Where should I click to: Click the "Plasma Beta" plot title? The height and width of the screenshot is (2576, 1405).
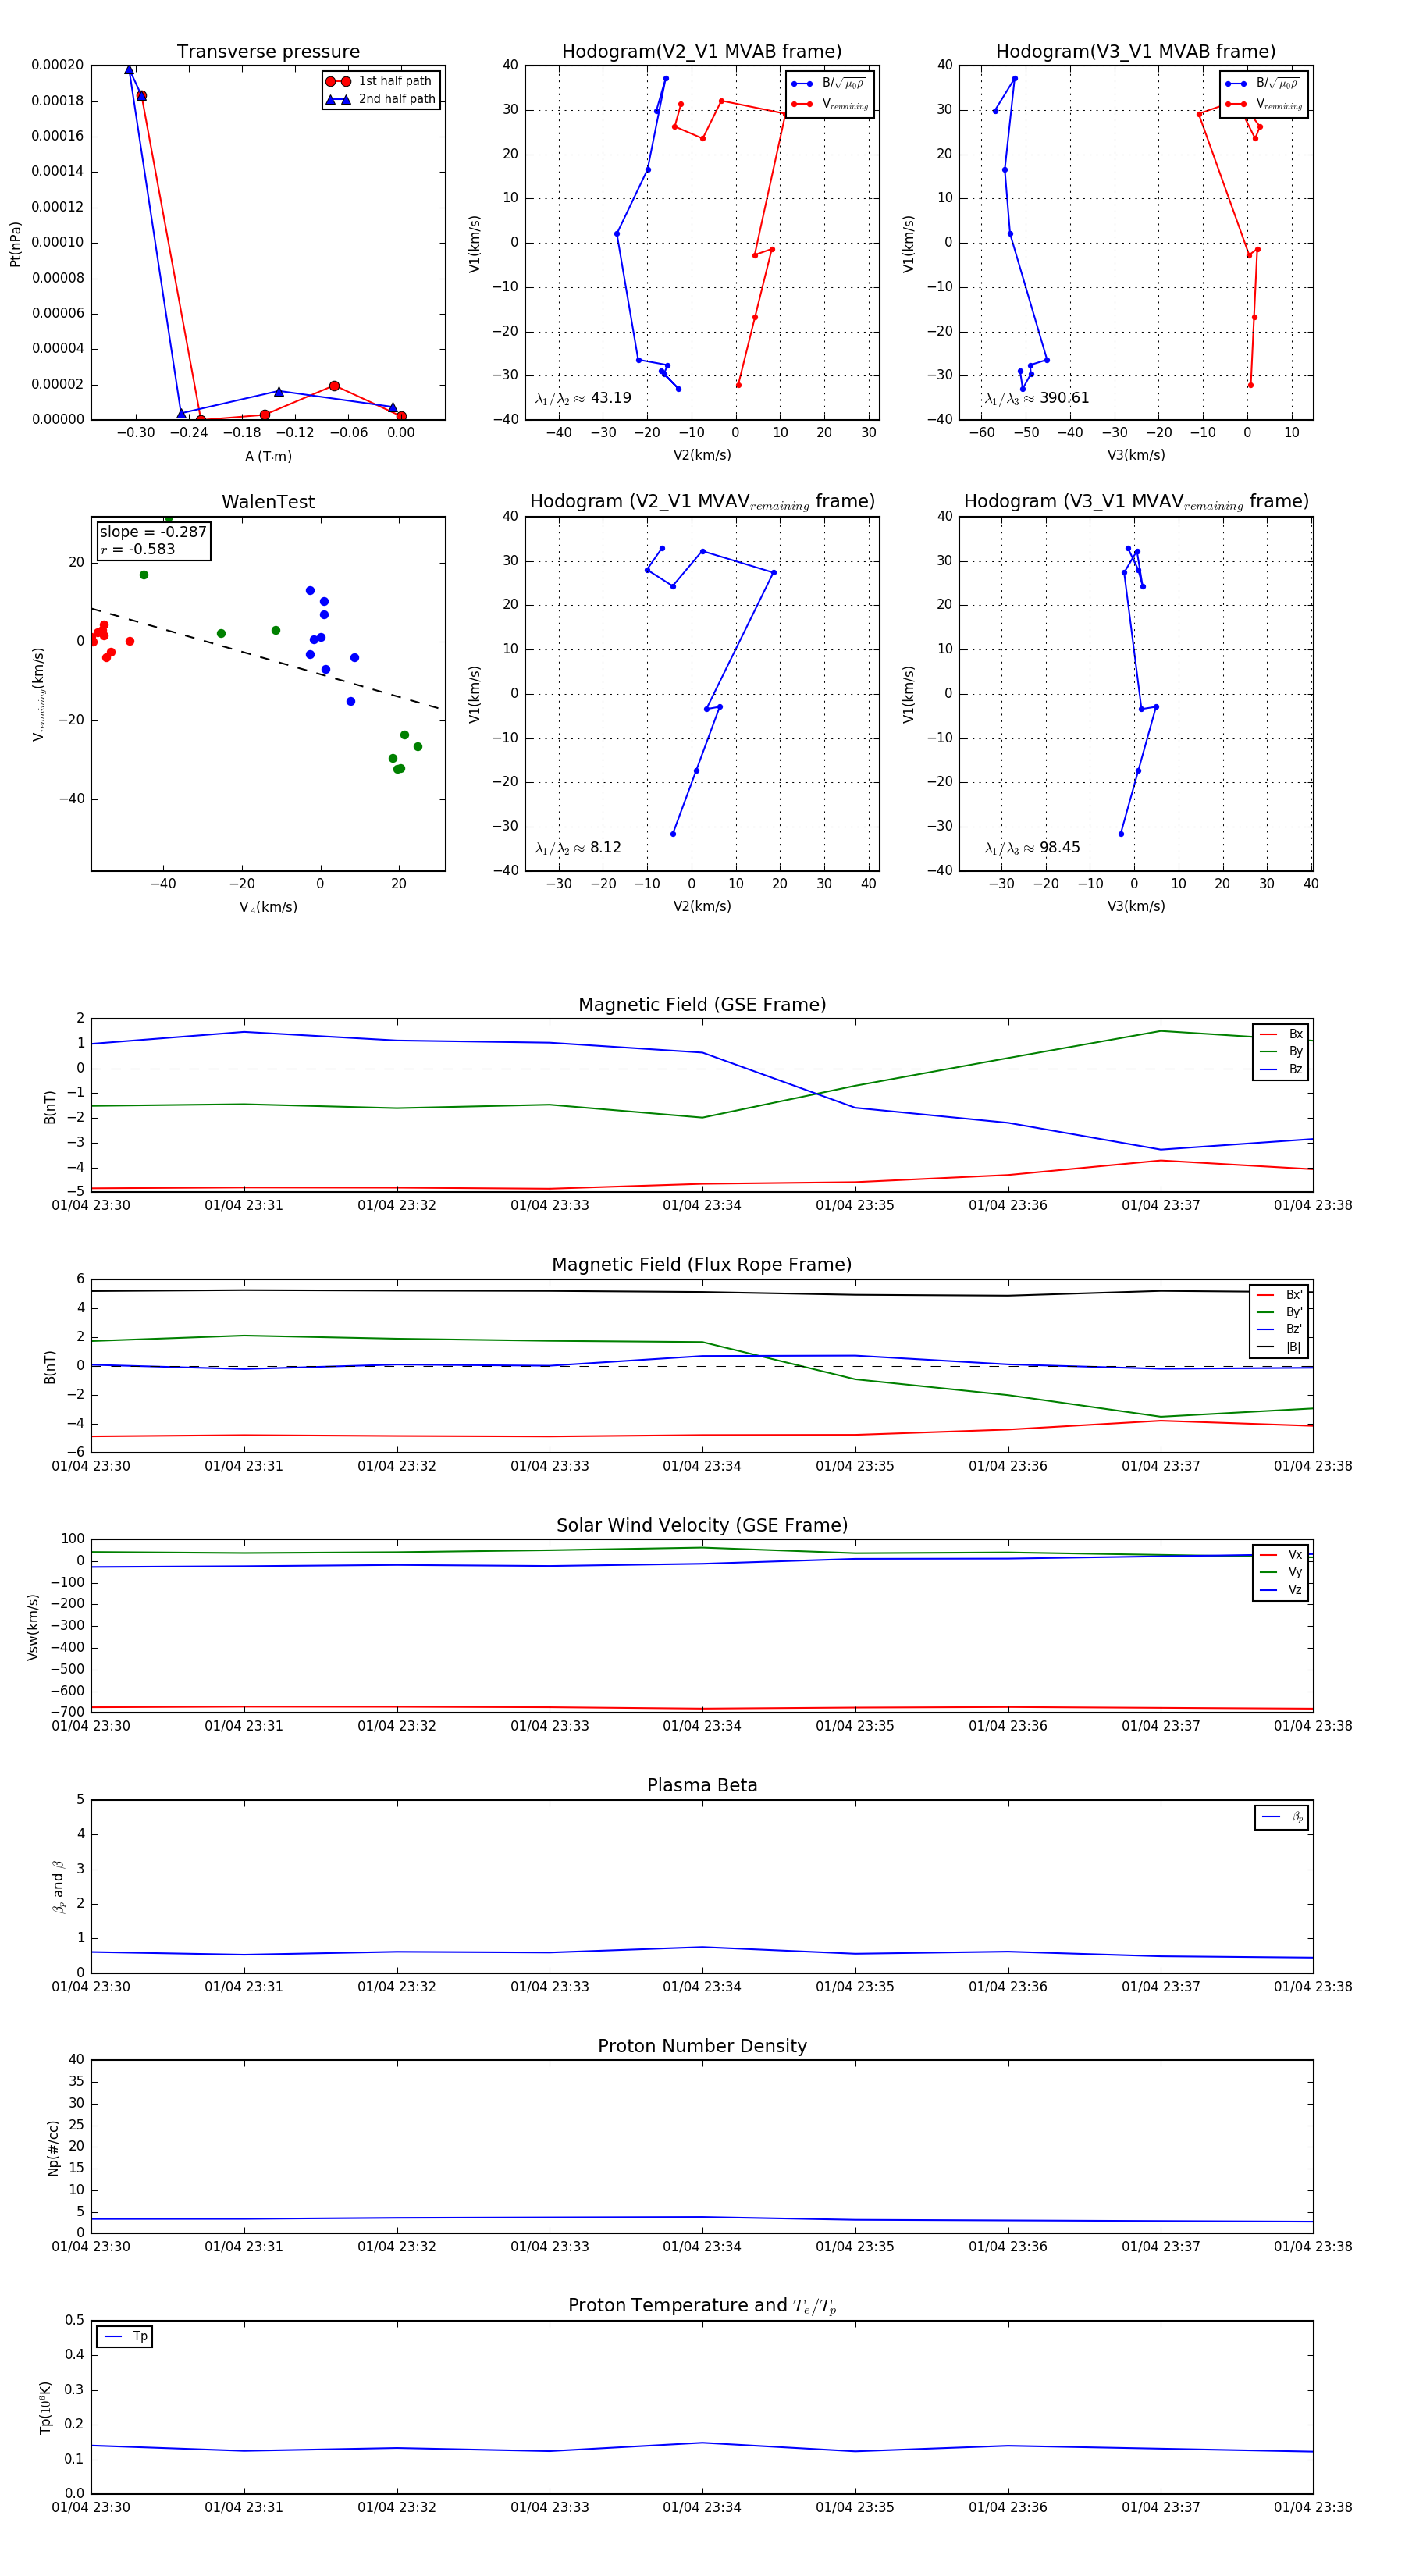tap(702, 1785)
